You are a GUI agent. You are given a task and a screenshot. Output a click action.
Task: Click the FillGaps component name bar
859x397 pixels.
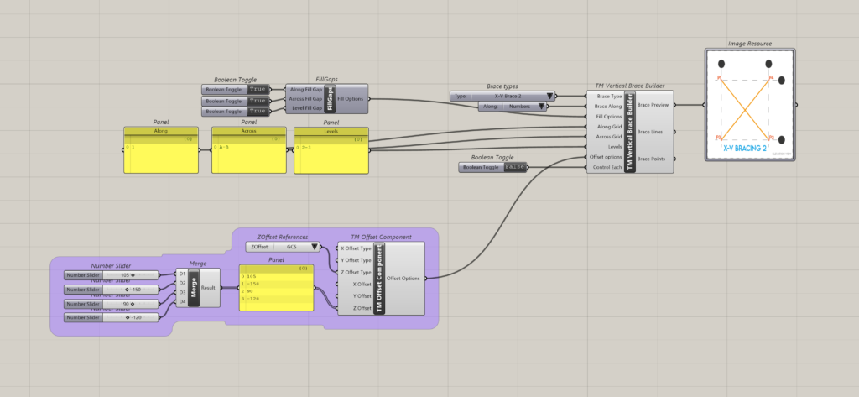(330, 100)
